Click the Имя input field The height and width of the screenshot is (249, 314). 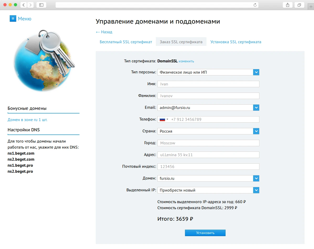(208, 84)
